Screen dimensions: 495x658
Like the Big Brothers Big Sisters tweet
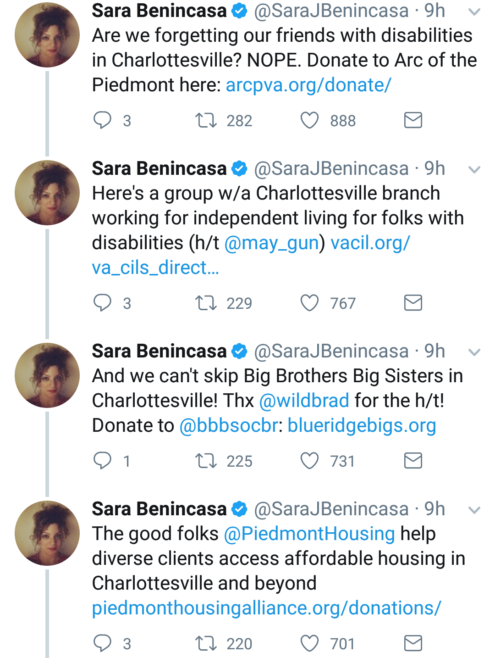coord(309,461)
